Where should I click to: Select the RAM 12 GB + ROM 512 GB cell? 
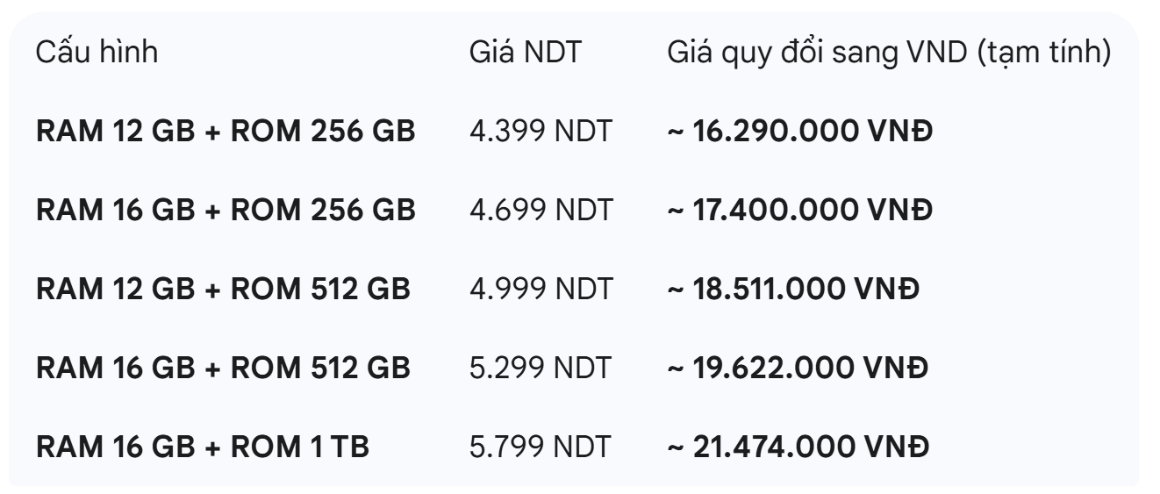223,290
